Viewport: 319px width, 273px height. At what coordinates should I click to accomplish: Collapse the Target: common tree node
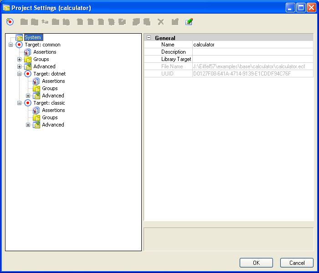(x=10, y=45)
